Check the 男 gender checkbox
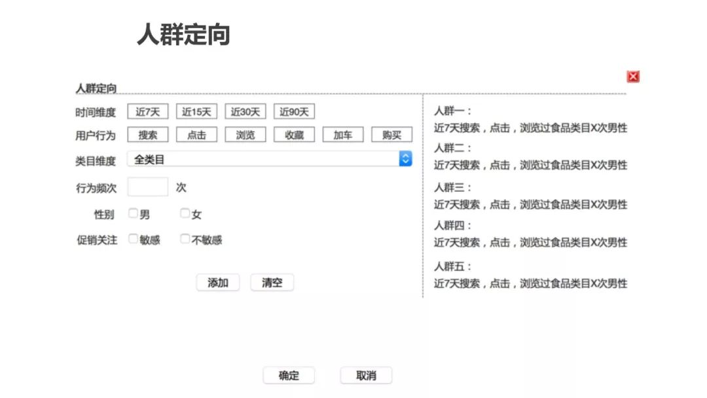This screenshot has height=398, width=707. [133, 213]
